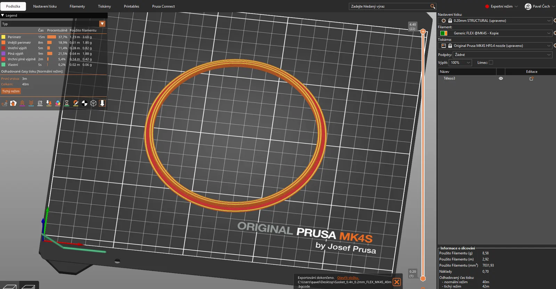Toggle seams display icon
The height and width of the screenshot is (289, 556).
point(40,103)
